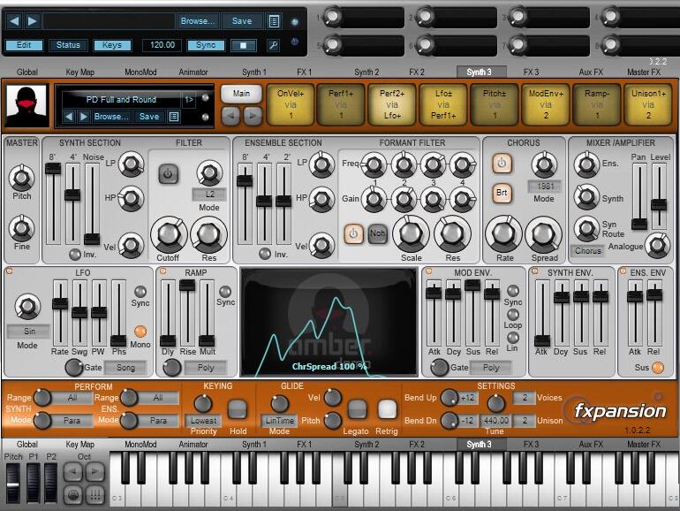Click the Filter Cutoff knob

tap(169, 234)
